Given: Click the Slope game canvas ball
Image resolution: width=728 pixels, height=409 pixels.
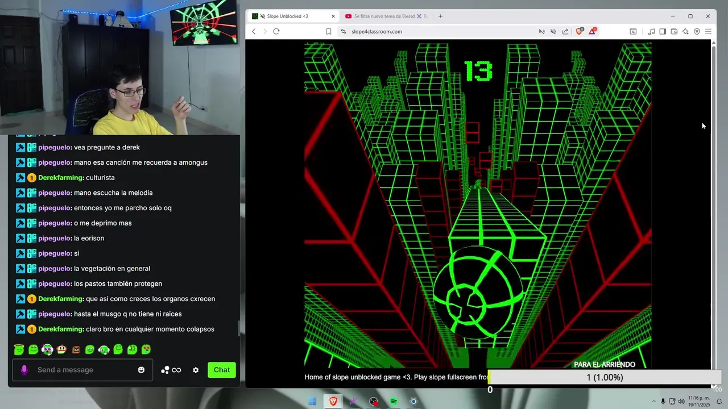Looking at the screenshot, I should pos(479,291).
